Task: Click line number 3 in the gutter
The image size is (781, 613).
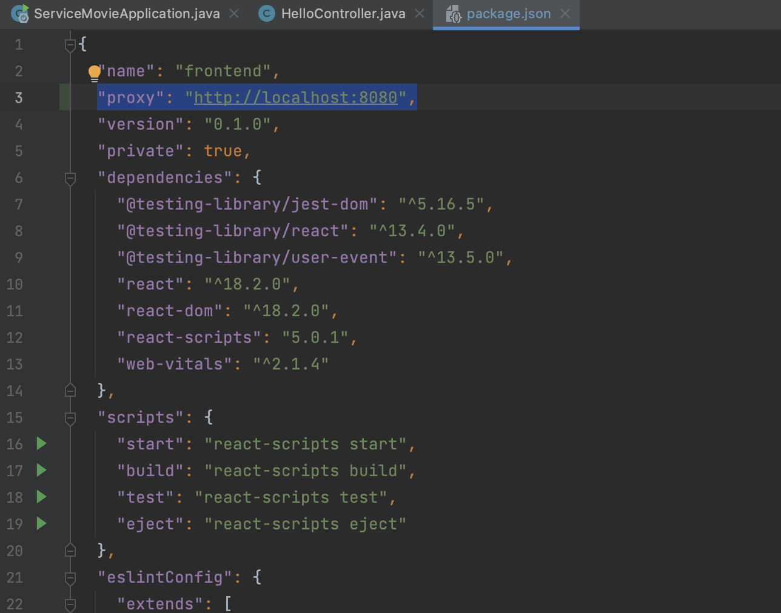Action: coord(19,98)
